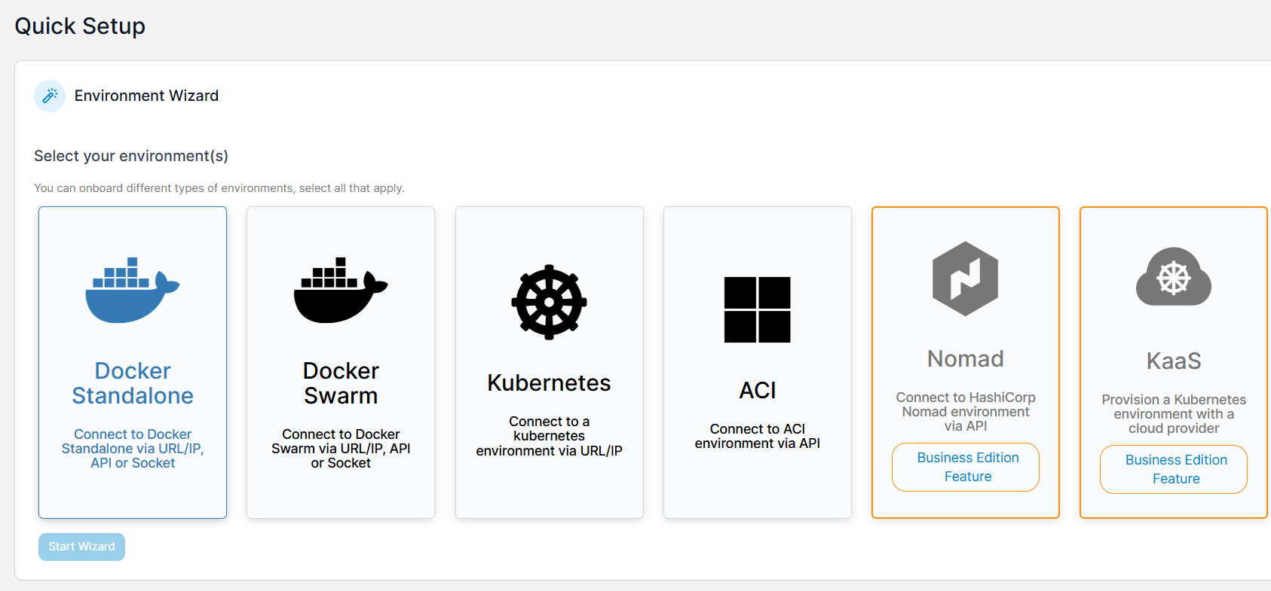Click the Environment Wizard wand icon
Image resolution: width=1271 pixels, height=591 pixels.
coord(50,96)
